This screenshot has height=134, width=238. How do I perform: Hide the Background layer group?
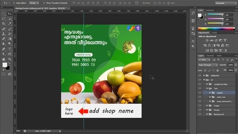[200, 114]
